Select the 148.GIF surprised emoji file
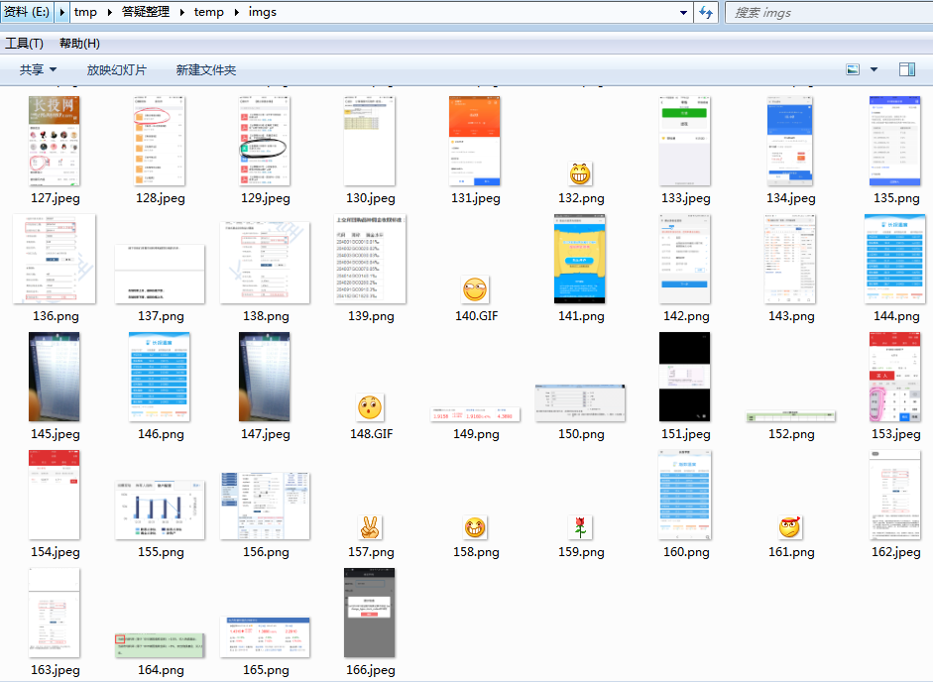 [x=370, y=407]
